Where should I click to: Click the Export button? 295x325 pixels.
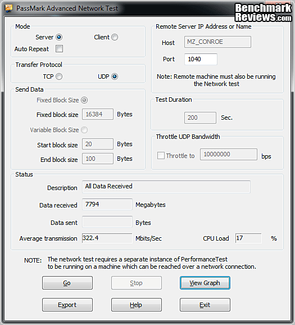[x=67, y=305]
